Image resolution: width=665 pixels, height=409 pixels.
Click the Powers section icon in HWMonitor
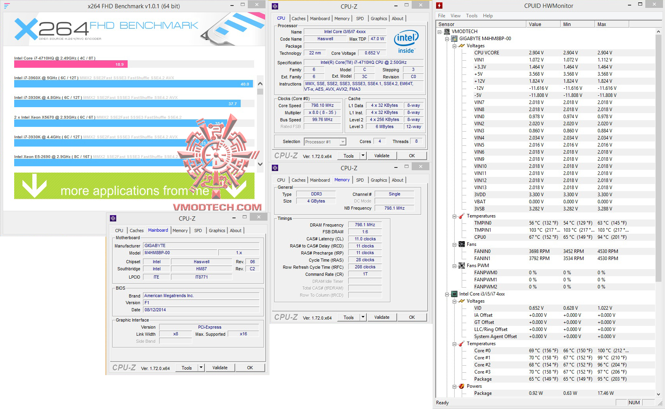(x=461, y=386)
